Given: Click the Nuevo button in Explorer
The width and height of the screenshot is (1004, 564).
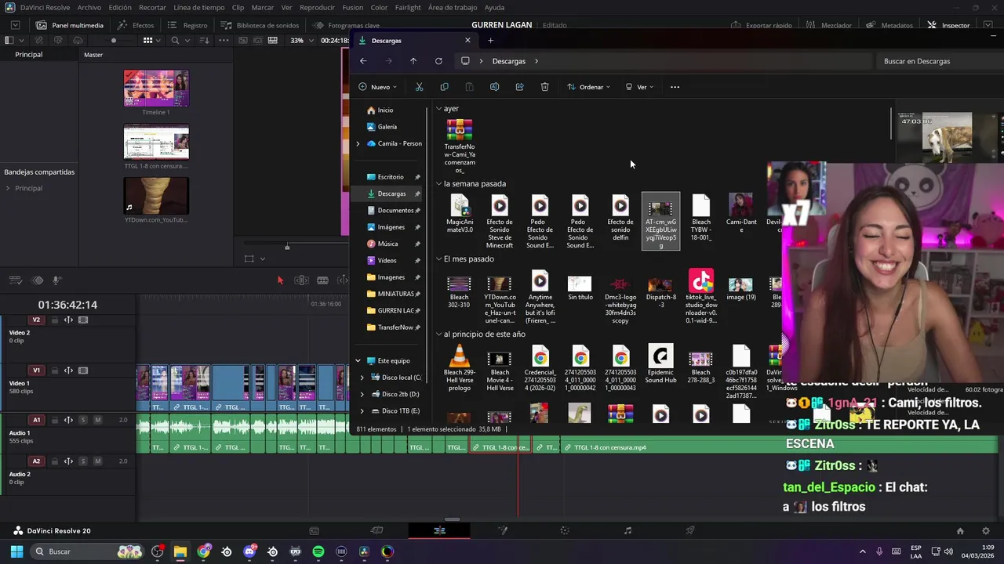Looking at the screenshot, I should (377, 87).
